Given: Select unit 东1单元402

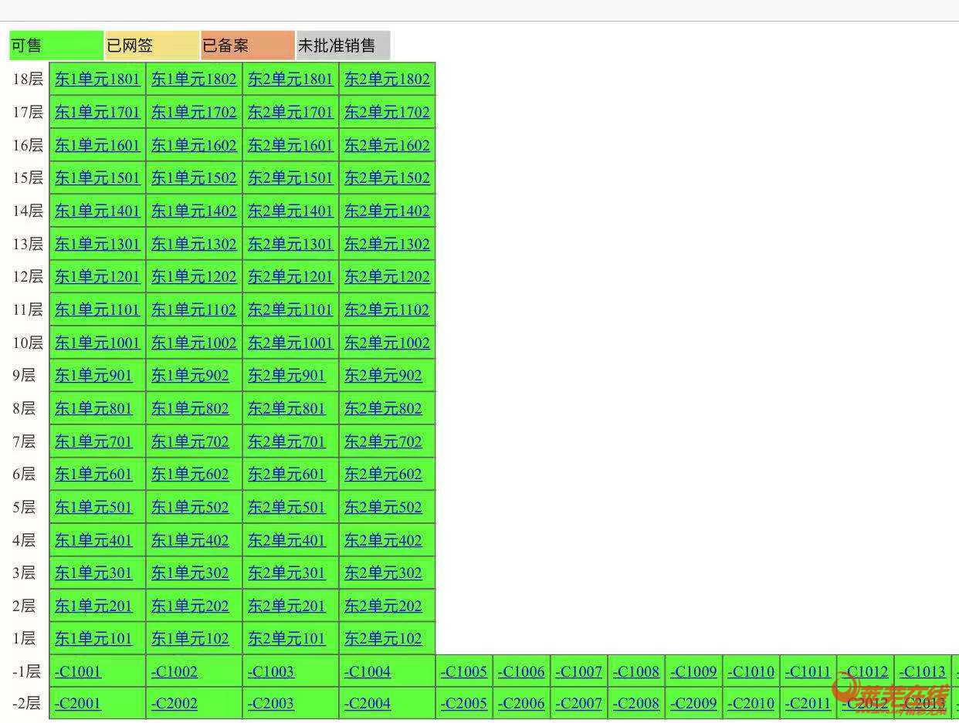Looking at the screenshot, I should click(190, 541).
